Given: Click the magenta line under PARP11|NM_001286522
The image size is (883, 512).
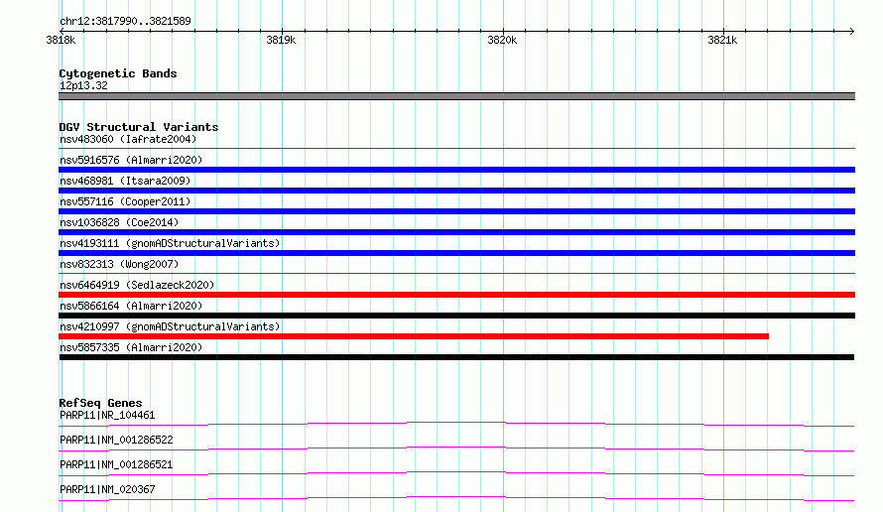Looking at the screenshot, I should click(456, 448).
